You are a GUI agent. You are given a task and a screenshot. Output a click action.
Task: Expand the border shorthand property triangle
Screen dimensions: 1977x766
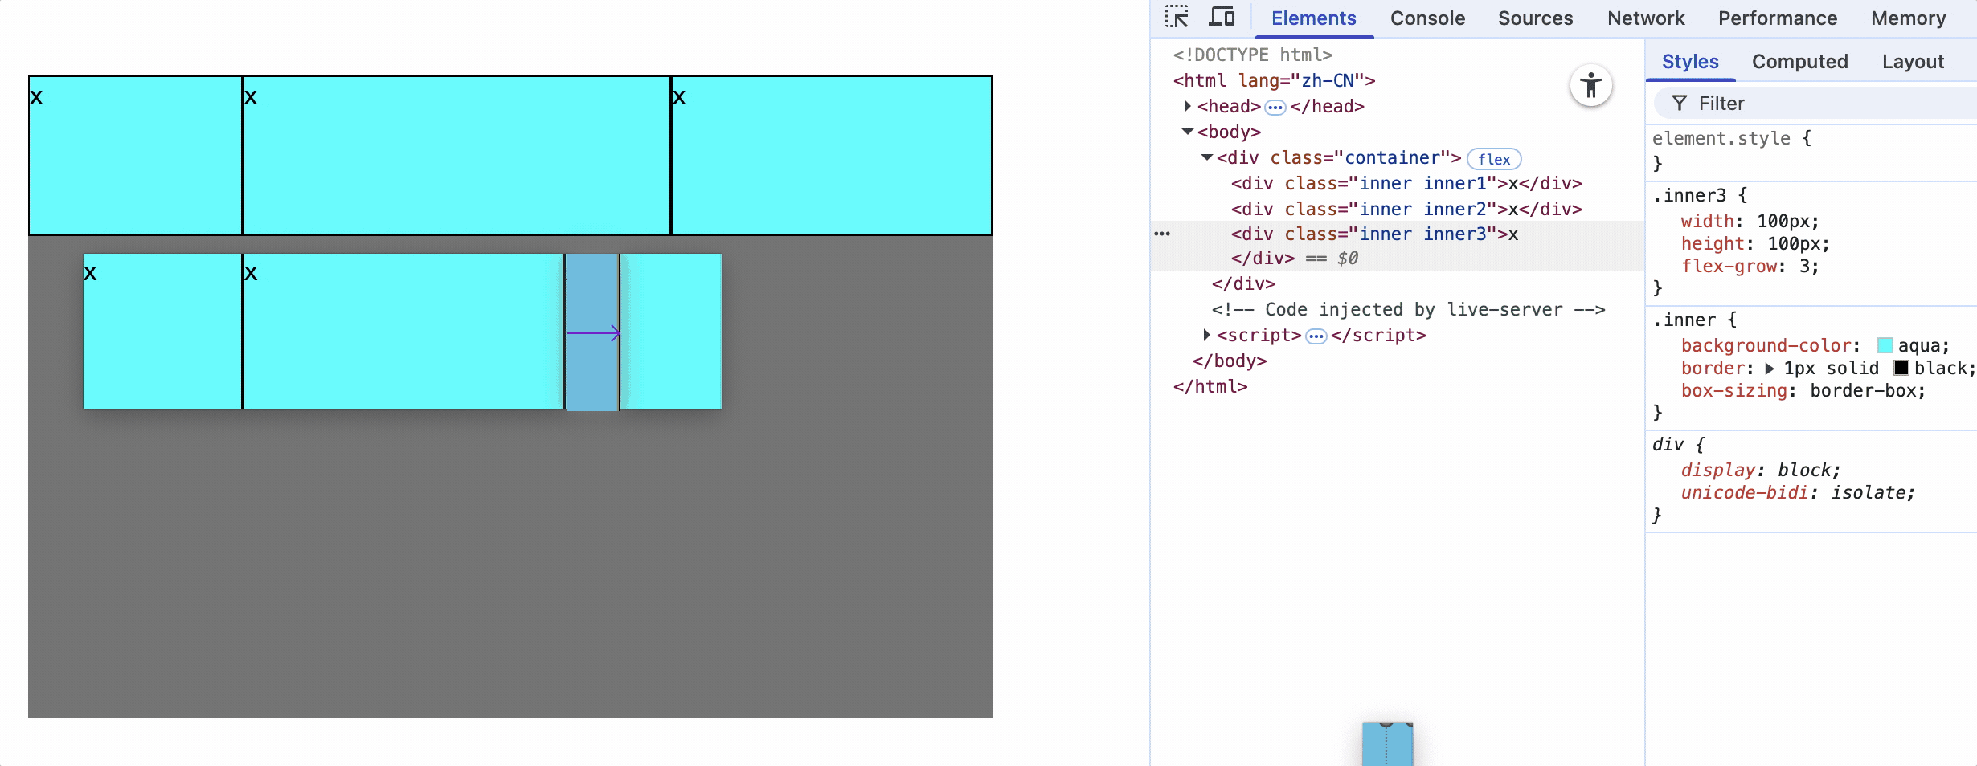pyautogui.click(x=1770, y=369)
